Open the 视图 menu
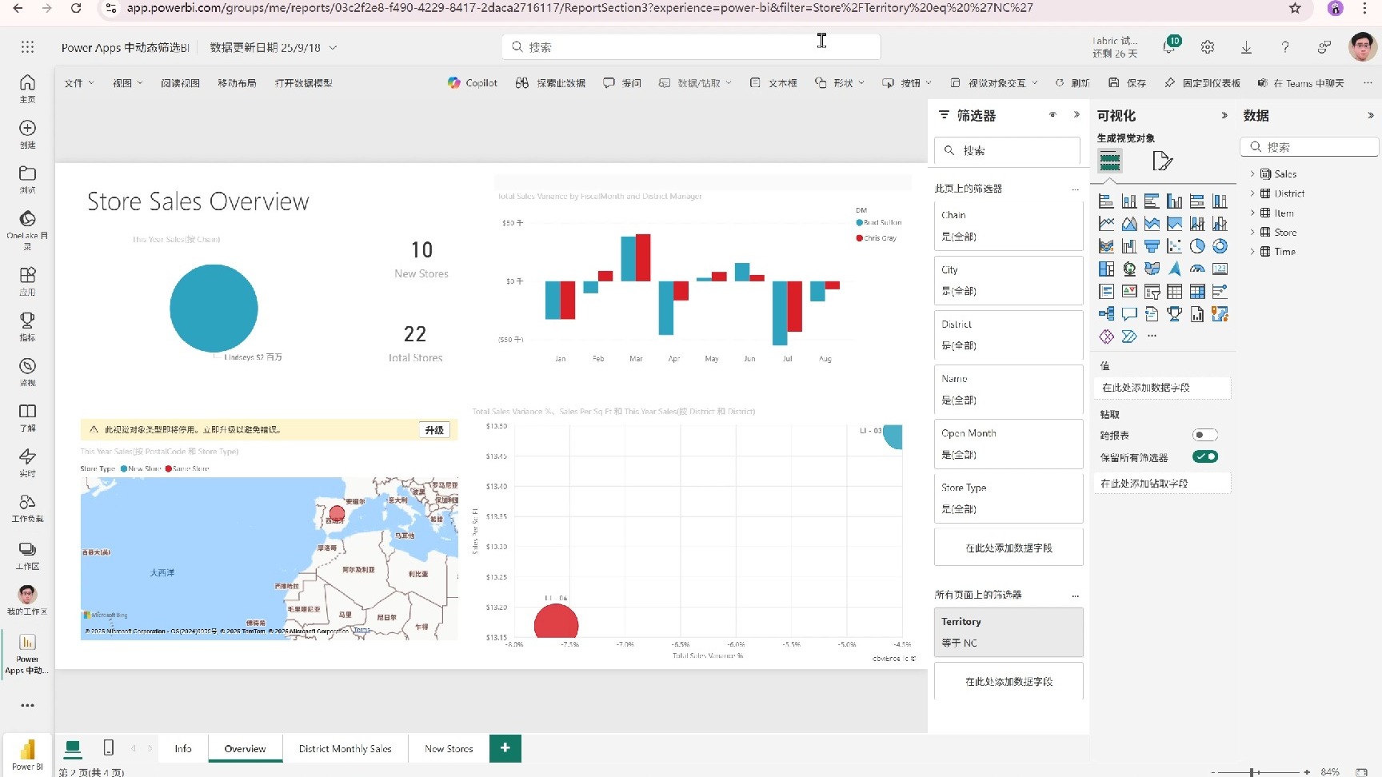This screenshot has width=1382, height=777. point(127,82)
